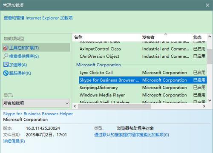Close the 管理加载项 dialog window
213x153 pixels.
tap(207, 5)
